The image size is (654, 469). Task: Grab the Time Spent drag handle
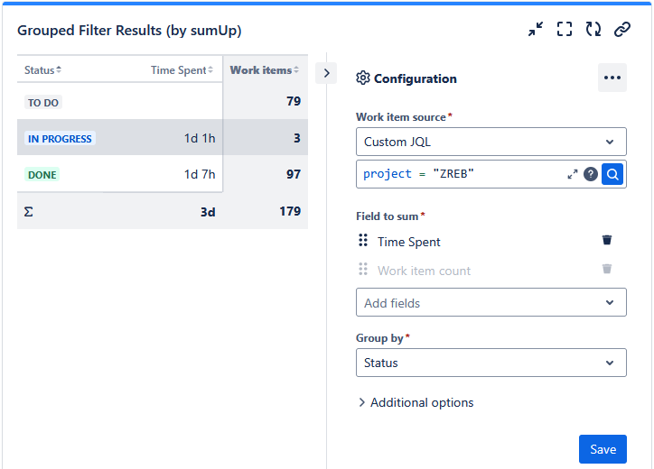(363, 241)
